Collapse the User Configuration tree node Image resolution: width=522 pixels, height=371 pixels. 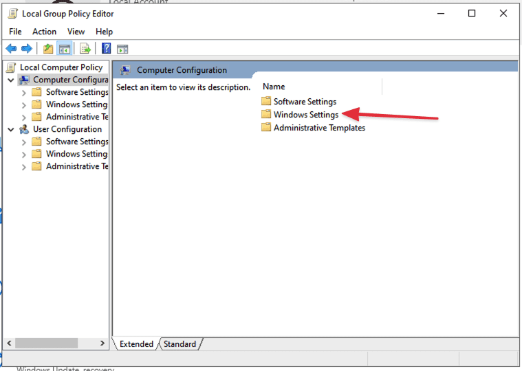coord(11,129)
